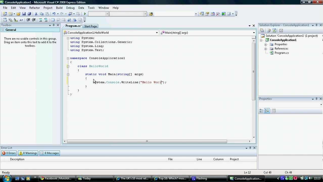Comment out the selected lines icon
323x182 pixels.
40,20
